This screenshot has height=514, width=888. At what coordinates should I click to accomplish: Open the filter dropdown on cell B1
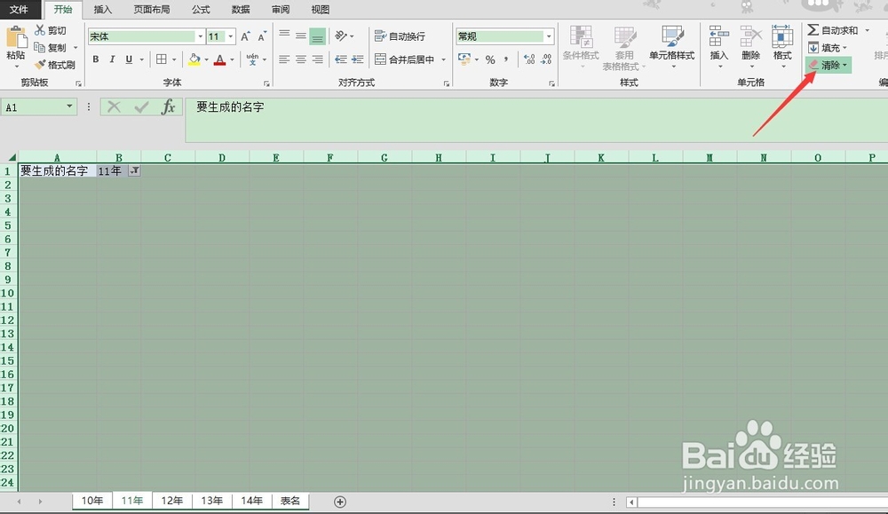[x=133, y=170]
